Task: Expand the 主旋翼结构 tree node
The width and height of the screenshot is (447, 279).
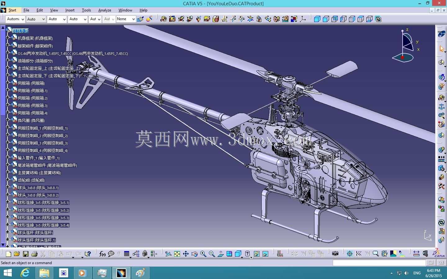Action: [8, 172]
